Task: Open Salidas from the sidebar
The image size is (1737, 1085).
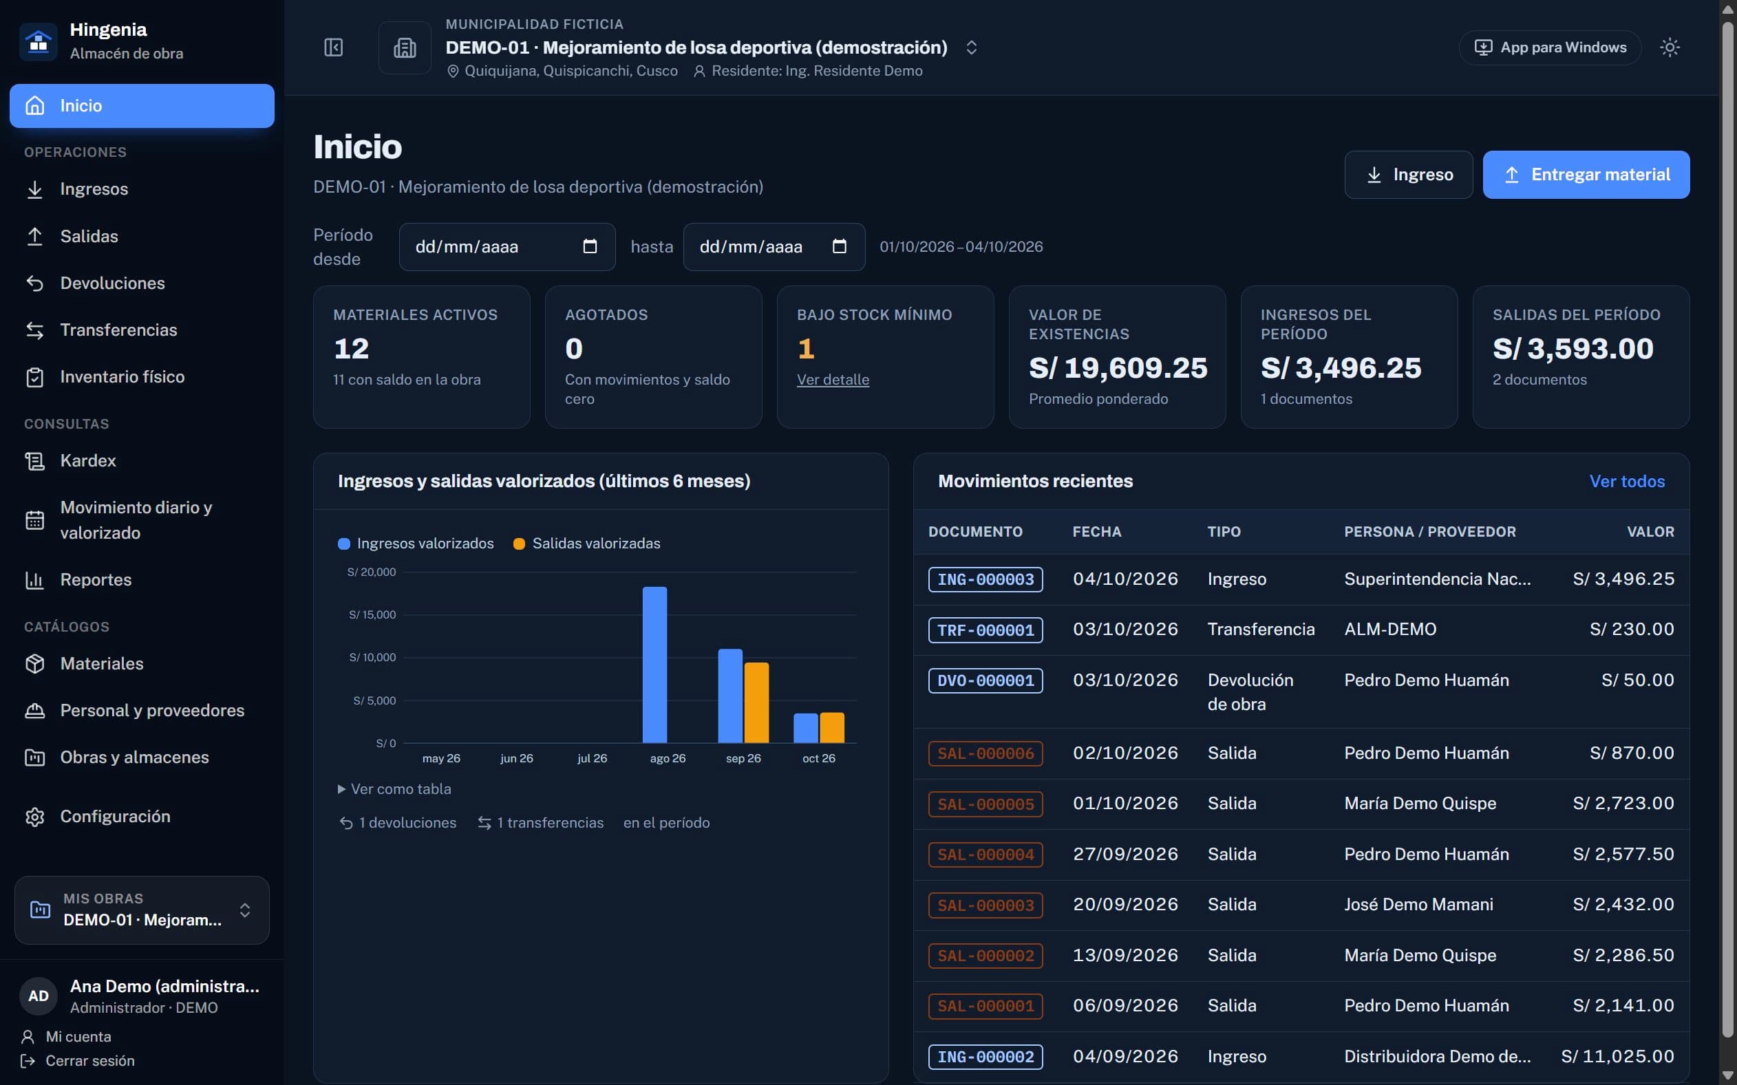Action: pos(142,236)
